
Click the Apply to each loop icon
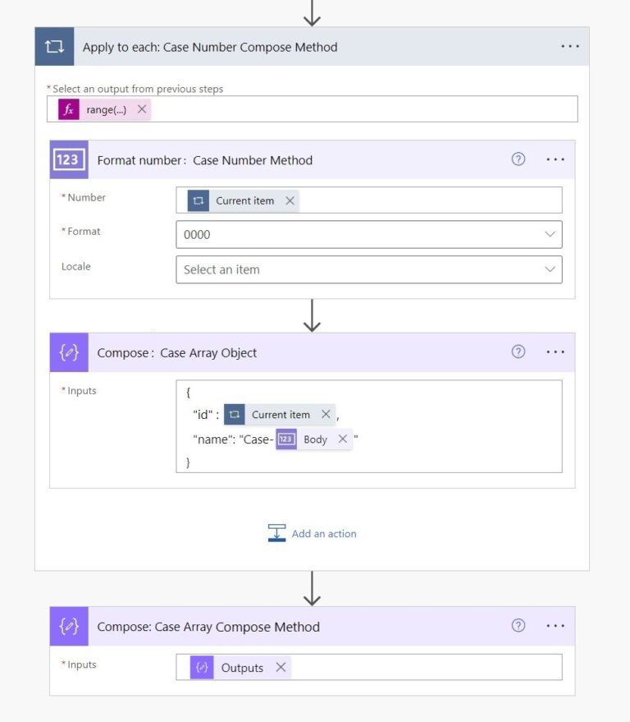(53, 47)
